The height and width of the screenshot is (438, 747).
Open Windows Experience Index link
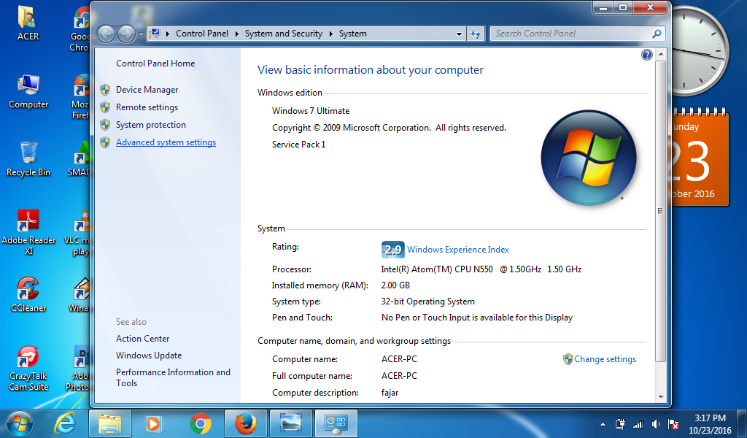(458, 249)
